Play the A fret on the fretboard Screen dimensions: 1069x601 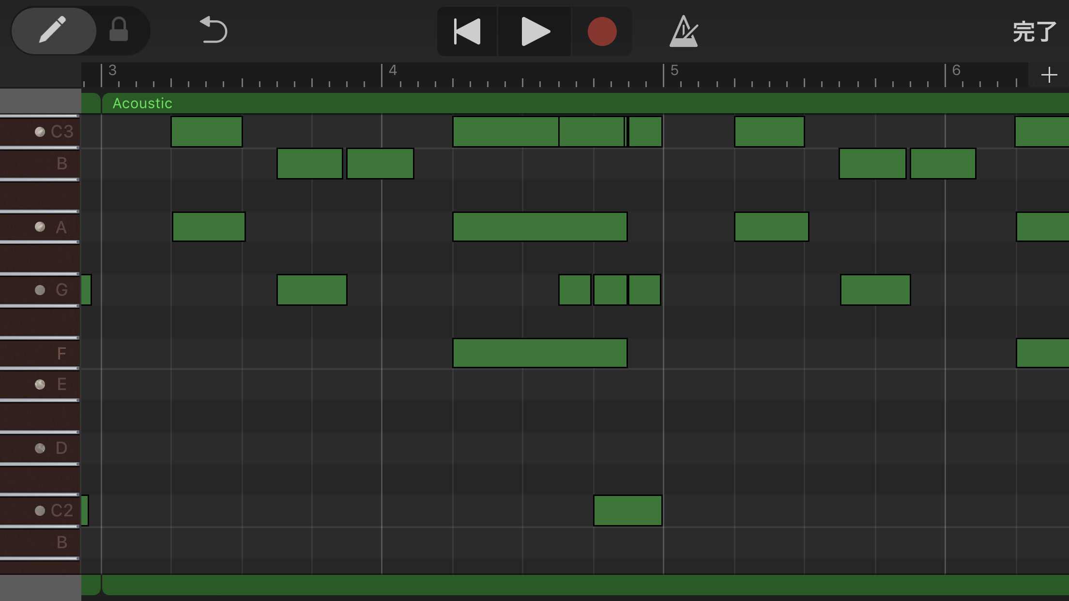[40, 227]
